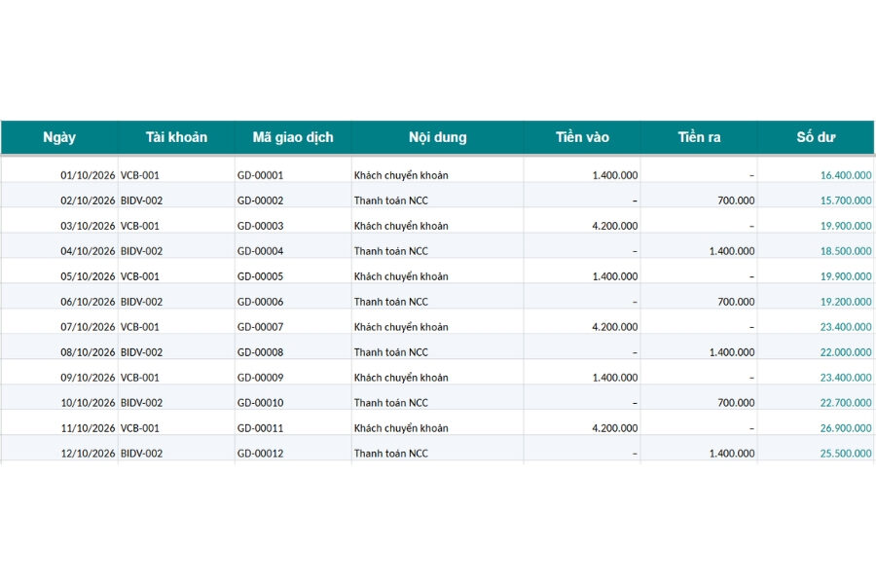This screenshot has height=584, width=876.
Task: Click Thanh toán NCC in GD-00008 row
Action: (x=390, y=352)
